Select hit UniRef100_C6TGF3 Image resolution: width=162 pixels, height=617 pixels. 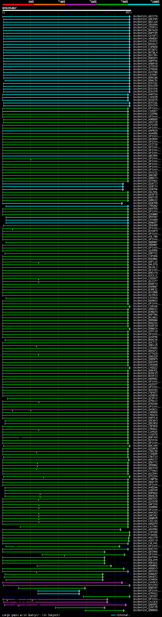(x=145, y=36)
